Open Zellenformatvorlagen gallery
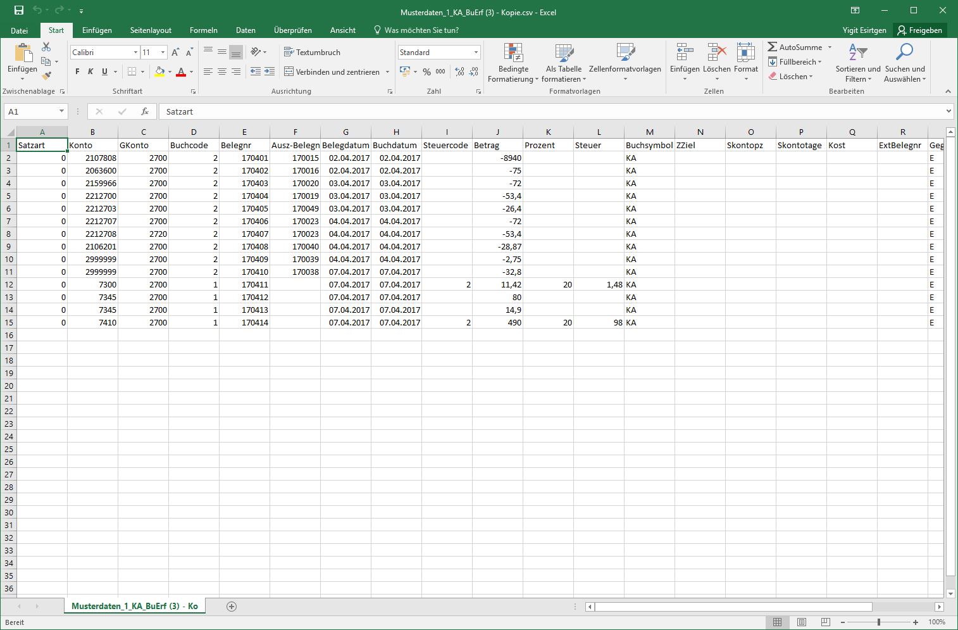 [x=625, y=63]
